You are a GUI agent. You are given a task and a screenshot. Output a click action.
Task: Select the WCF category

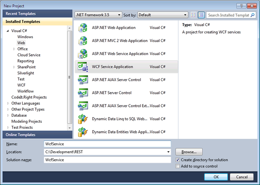(x=22, y=85)
